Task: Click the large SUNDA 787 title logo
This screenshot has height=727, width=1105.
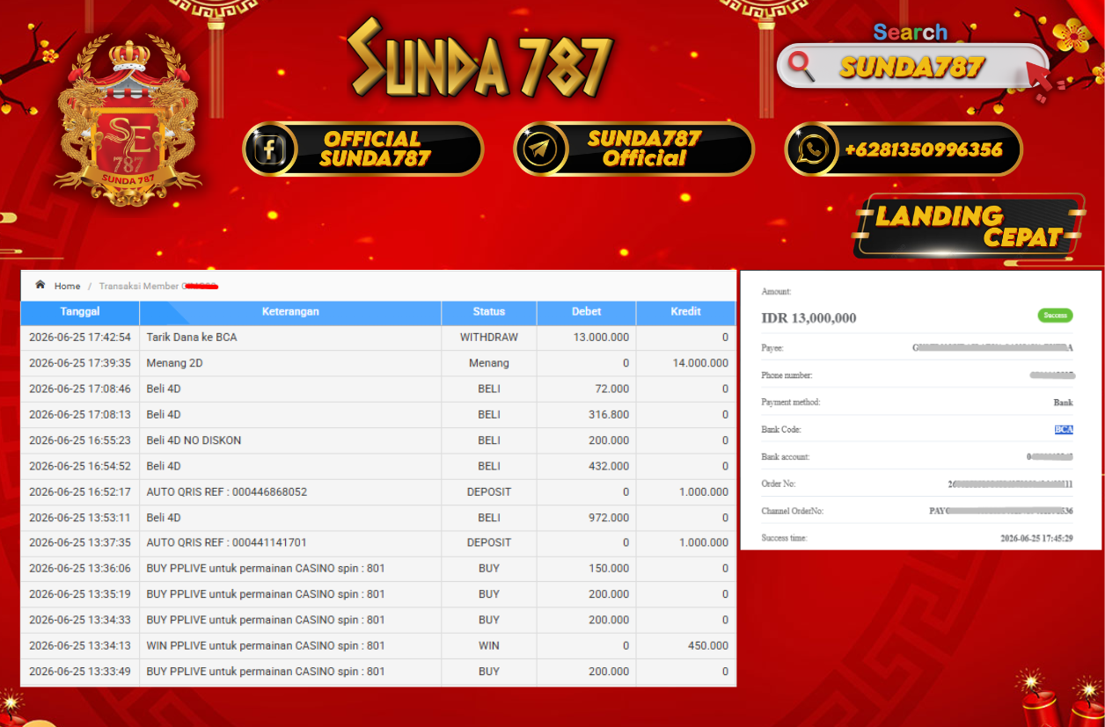Action: [479, 59]
